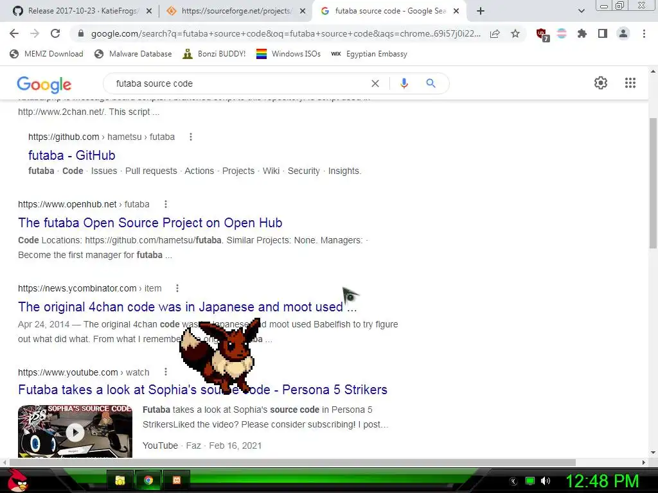Click the scroll down arrow
Image resolution: width=658 pixels, height=493 pixels.
[x=653, y=453]
